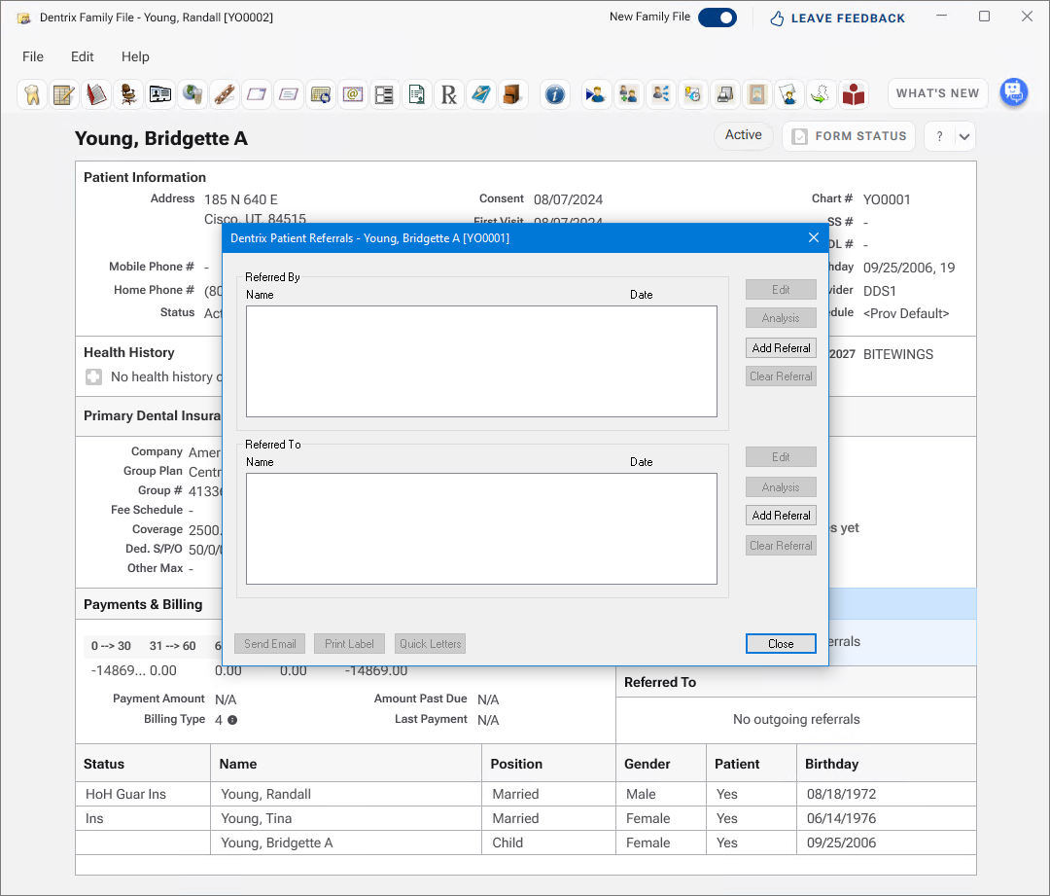1050x896 pixels.
Task: Click the blue information icon
Action: 554,94
